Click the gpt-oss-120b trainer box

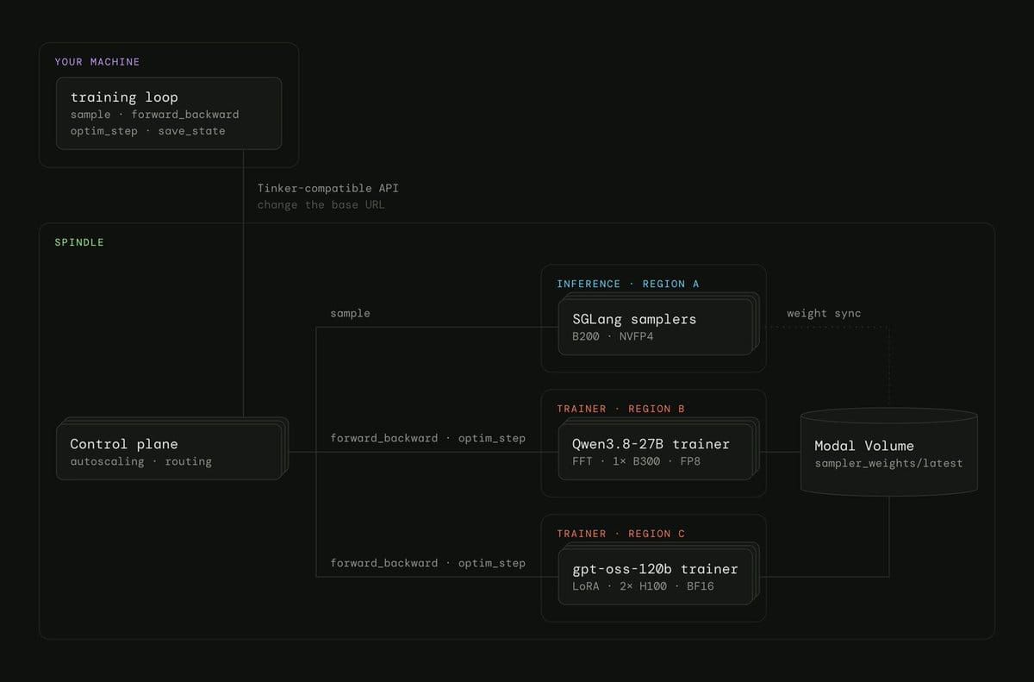click(658, 573)
